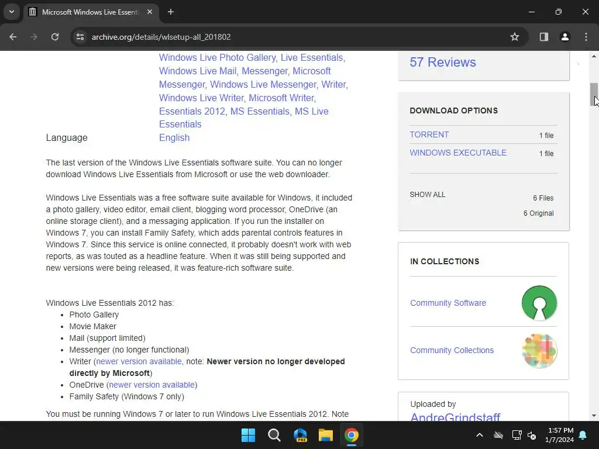Launch Microsoft Edge PRE from taskbar

click(300, 435)
